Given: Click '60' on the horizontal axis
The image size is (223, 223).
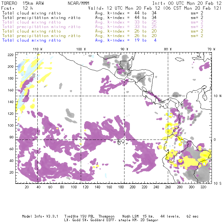Looking at the screenshot, I should point(50,187).
